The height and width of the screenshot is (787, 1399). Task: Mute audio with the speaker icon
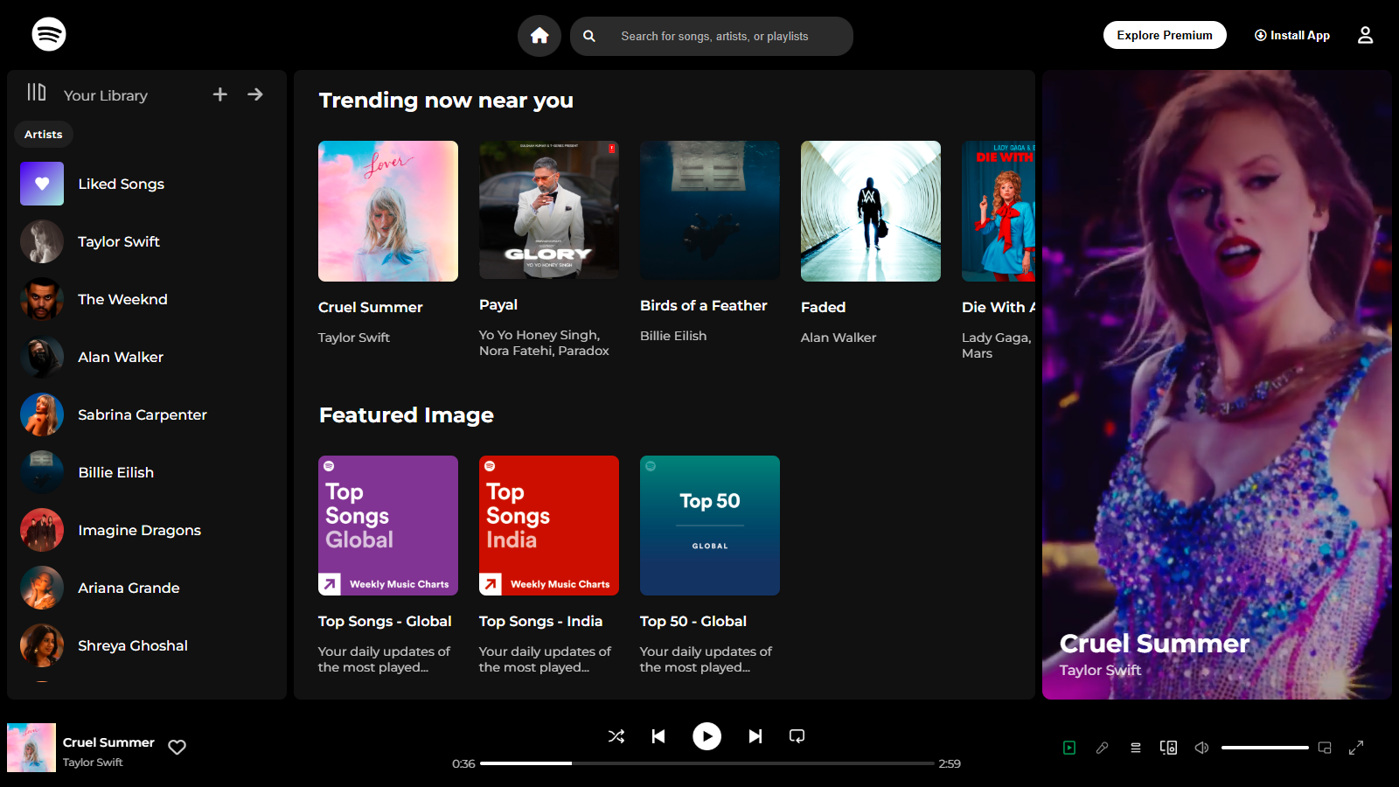(1202, 748)
